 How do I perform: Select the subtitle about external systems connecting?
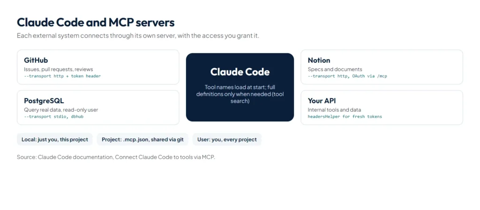(138, 36)
